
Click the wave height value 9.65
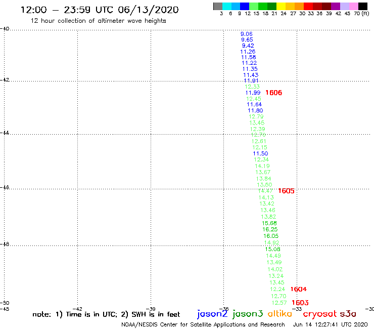(x=247, y=39)
